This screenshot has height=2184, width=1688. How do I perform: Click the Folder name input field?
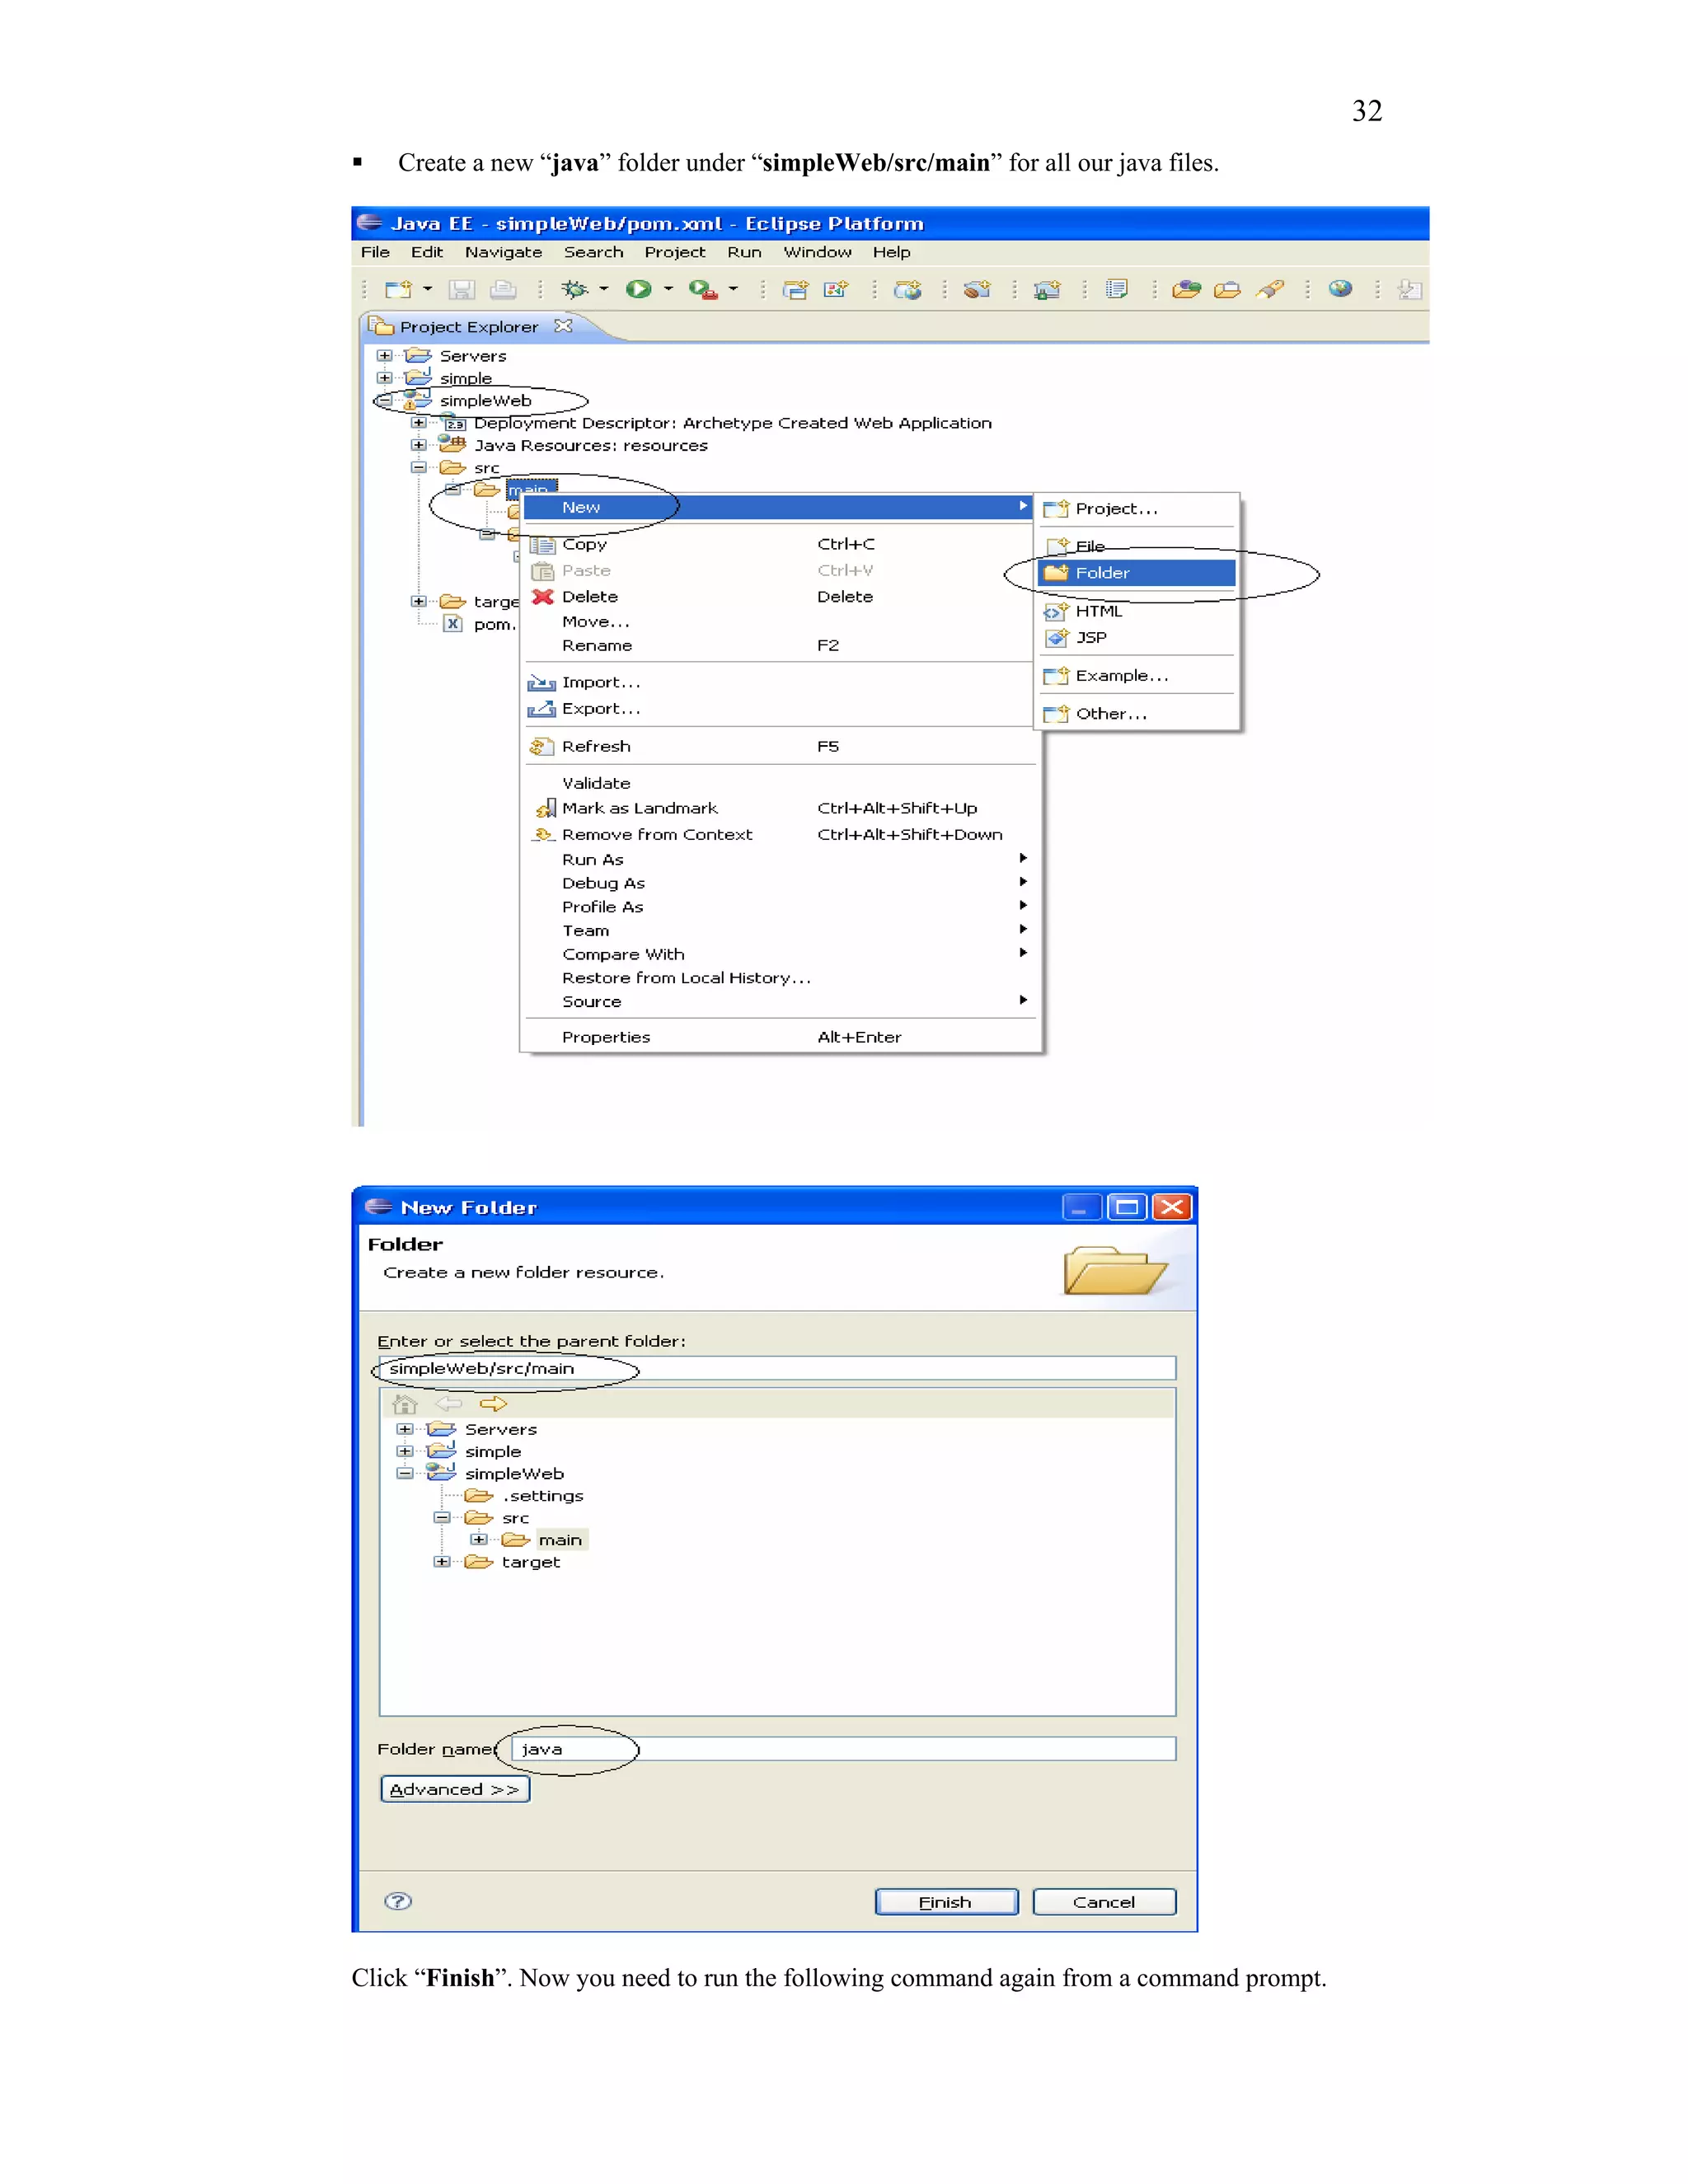coord(843,1749)
